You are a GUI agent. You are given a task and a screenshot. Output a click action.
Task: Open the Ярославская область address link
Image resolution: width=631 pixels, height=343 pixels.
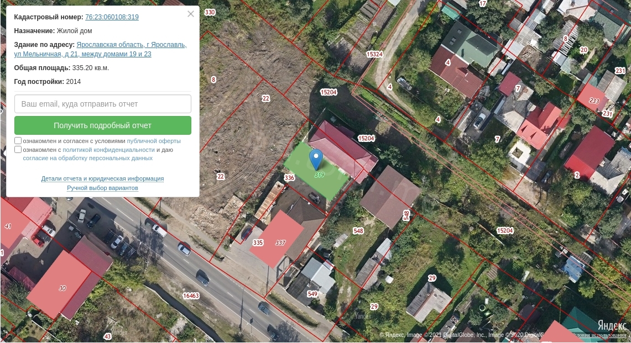coord(101,49)
